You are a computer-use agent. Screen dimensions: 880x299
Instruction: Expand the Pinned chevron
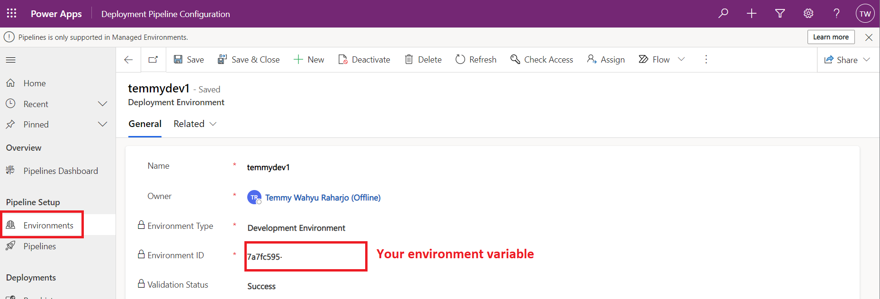[x=102, y=124]
